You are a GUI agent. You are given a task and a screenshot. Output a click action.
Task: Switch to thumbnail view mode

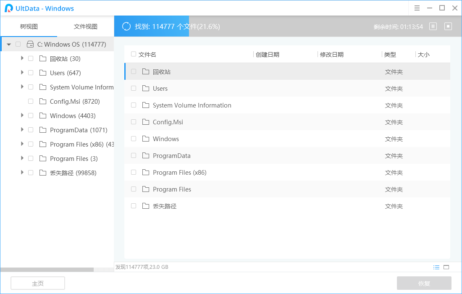tap(446, 267)
